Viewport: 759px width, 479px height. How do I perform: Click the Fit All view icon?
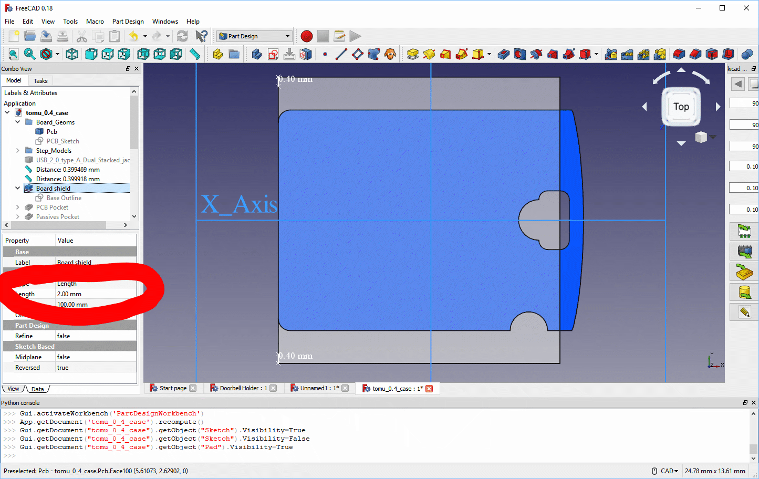(x=13, y=54)
